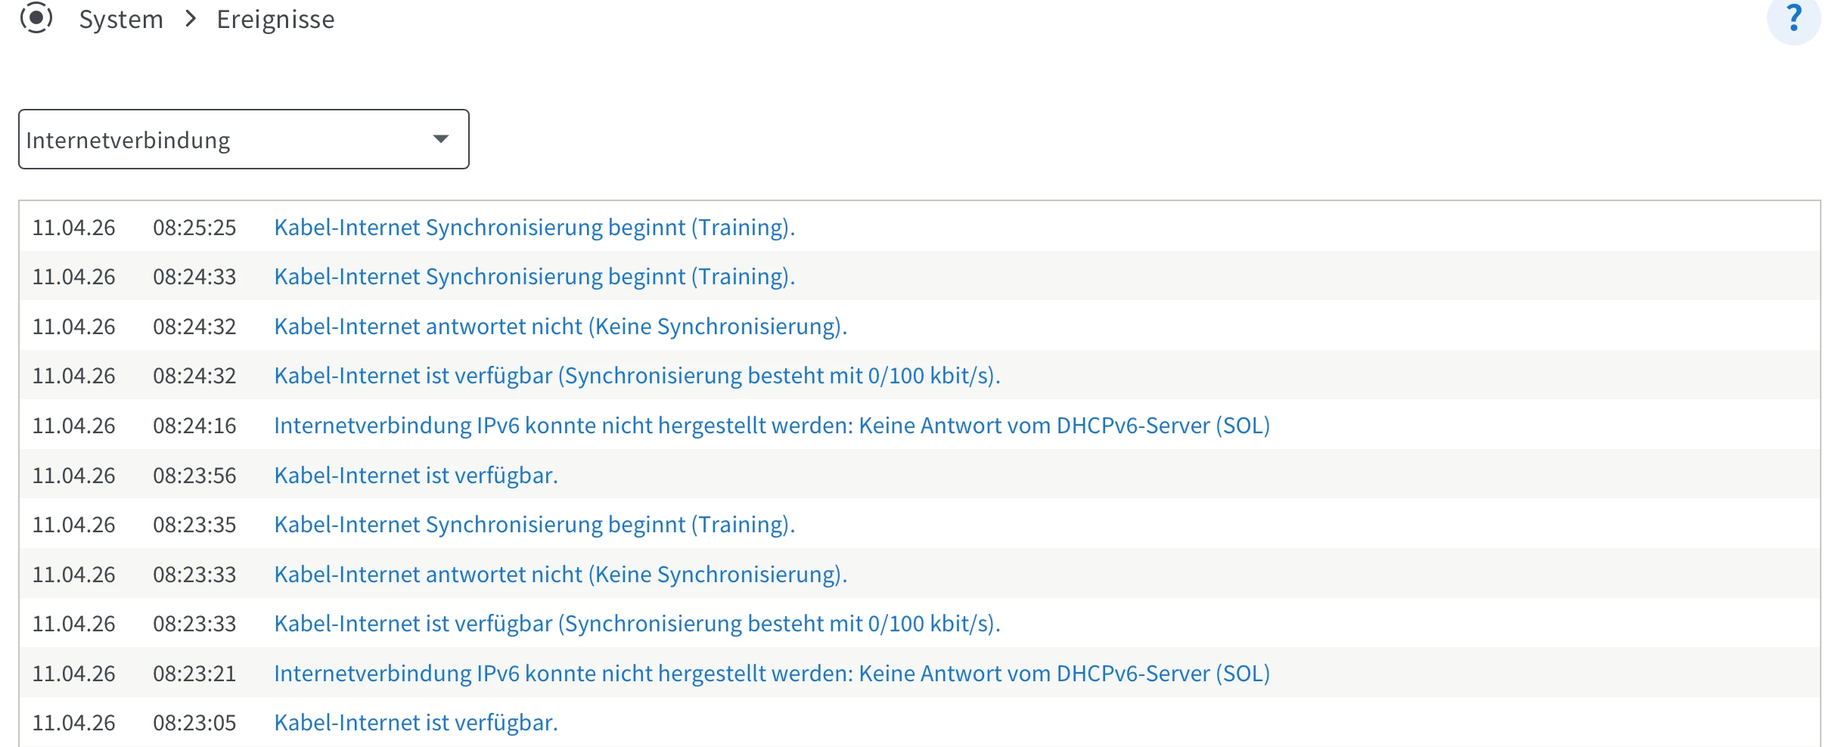
Task: Go to System in the breadcrumb
Action: (x=121, y=20)
